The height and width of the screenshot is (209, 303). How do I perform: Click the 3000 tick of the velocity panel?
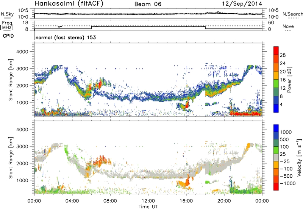(x=22, y=146)
